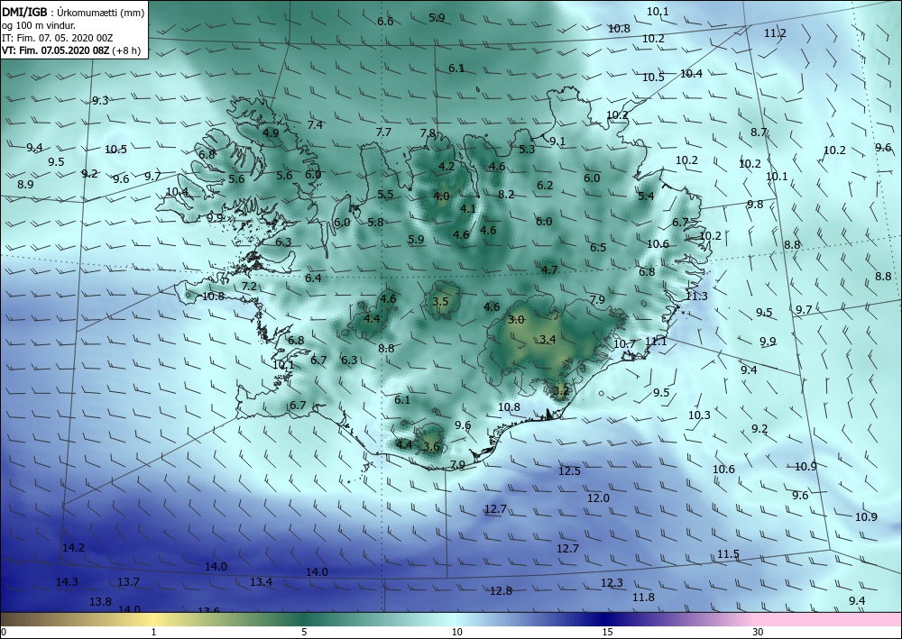Click the 7.4 value

[315, 124]
